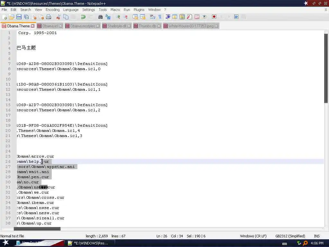Click the Start star button on taskbar

coord(6,242)
